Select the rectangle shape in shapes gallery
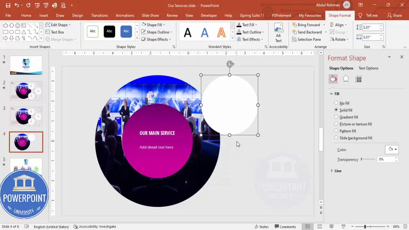The height and width of the screenshot is (230, 409). coord(5,32)
